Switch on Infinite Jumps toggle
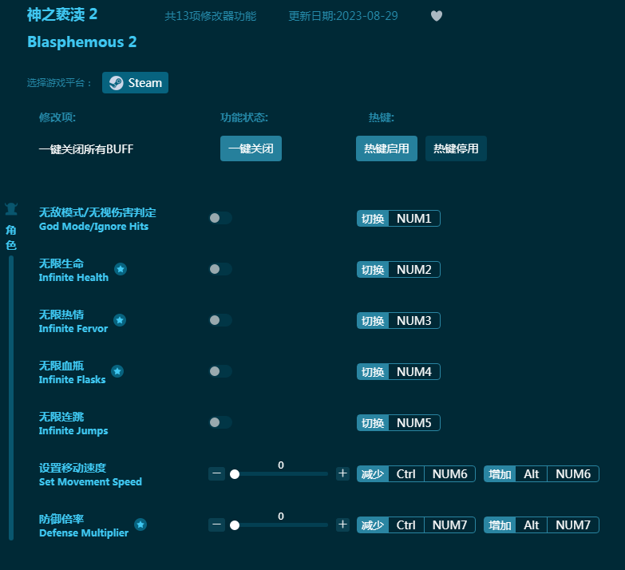The image size is (625, 570). coord(220,422)
